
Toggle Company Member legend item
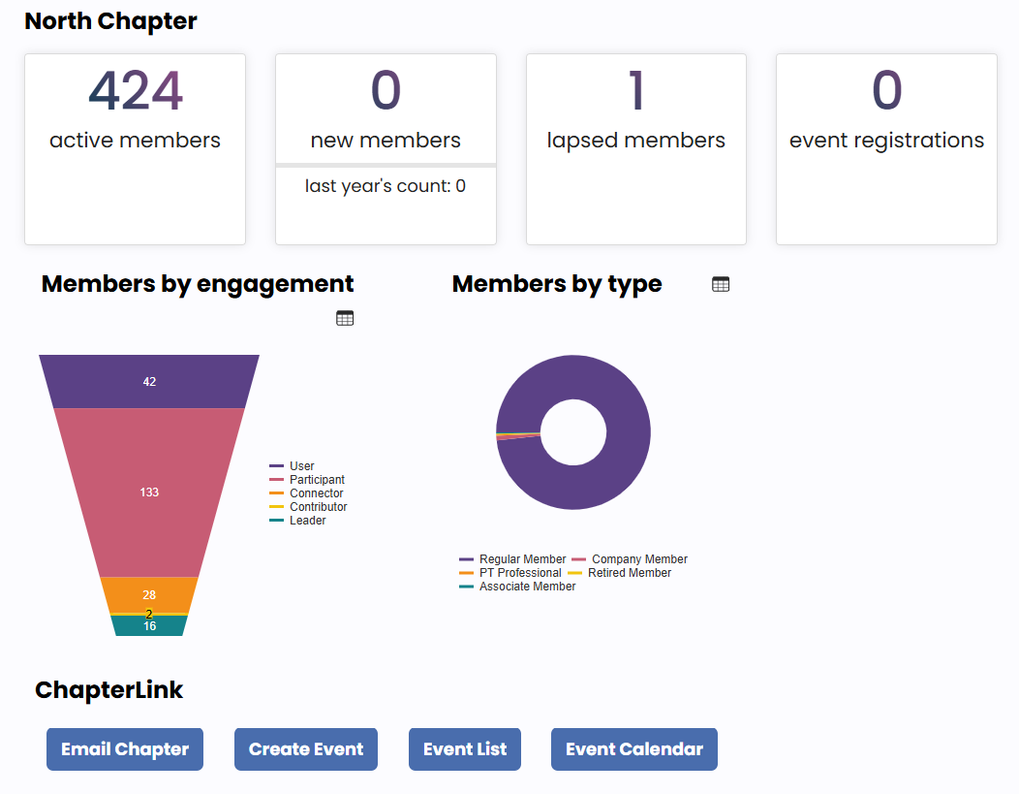click(x=639, y=559)
